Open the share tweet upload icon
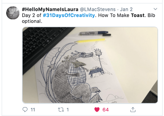The image size is (164, 116). click(133, 110)
